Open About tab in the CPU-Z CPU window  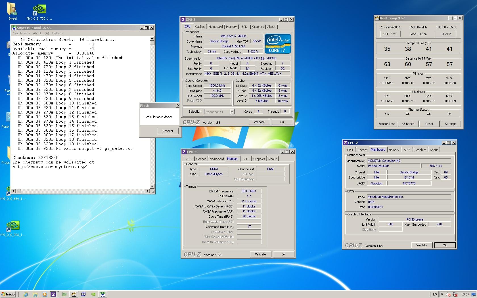tap(271, 27)
